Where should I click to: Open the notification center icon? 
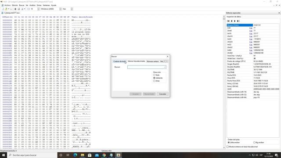(x=276, y=155)
